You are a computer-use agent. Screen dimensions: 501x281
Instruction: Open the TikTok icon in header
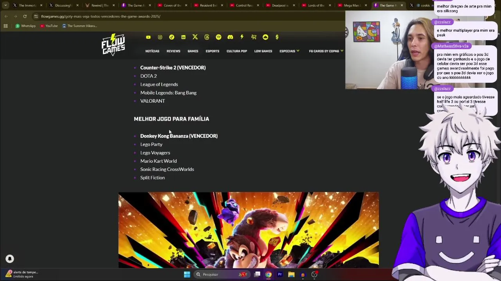click(x=171, y=37)
